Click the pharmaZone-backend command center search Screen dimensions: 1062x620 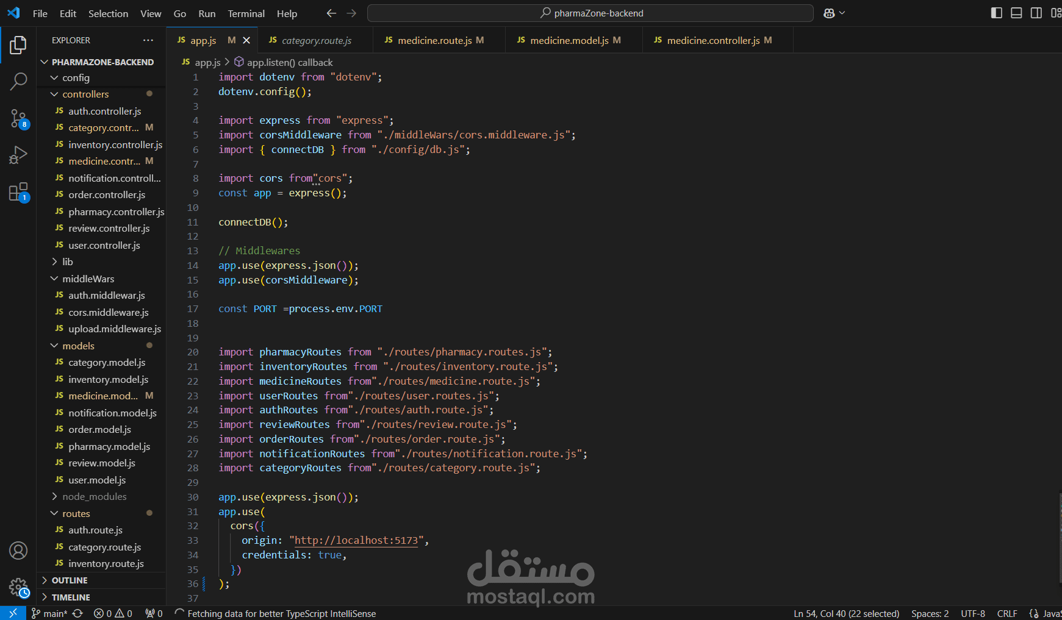[x=590, y=13]
